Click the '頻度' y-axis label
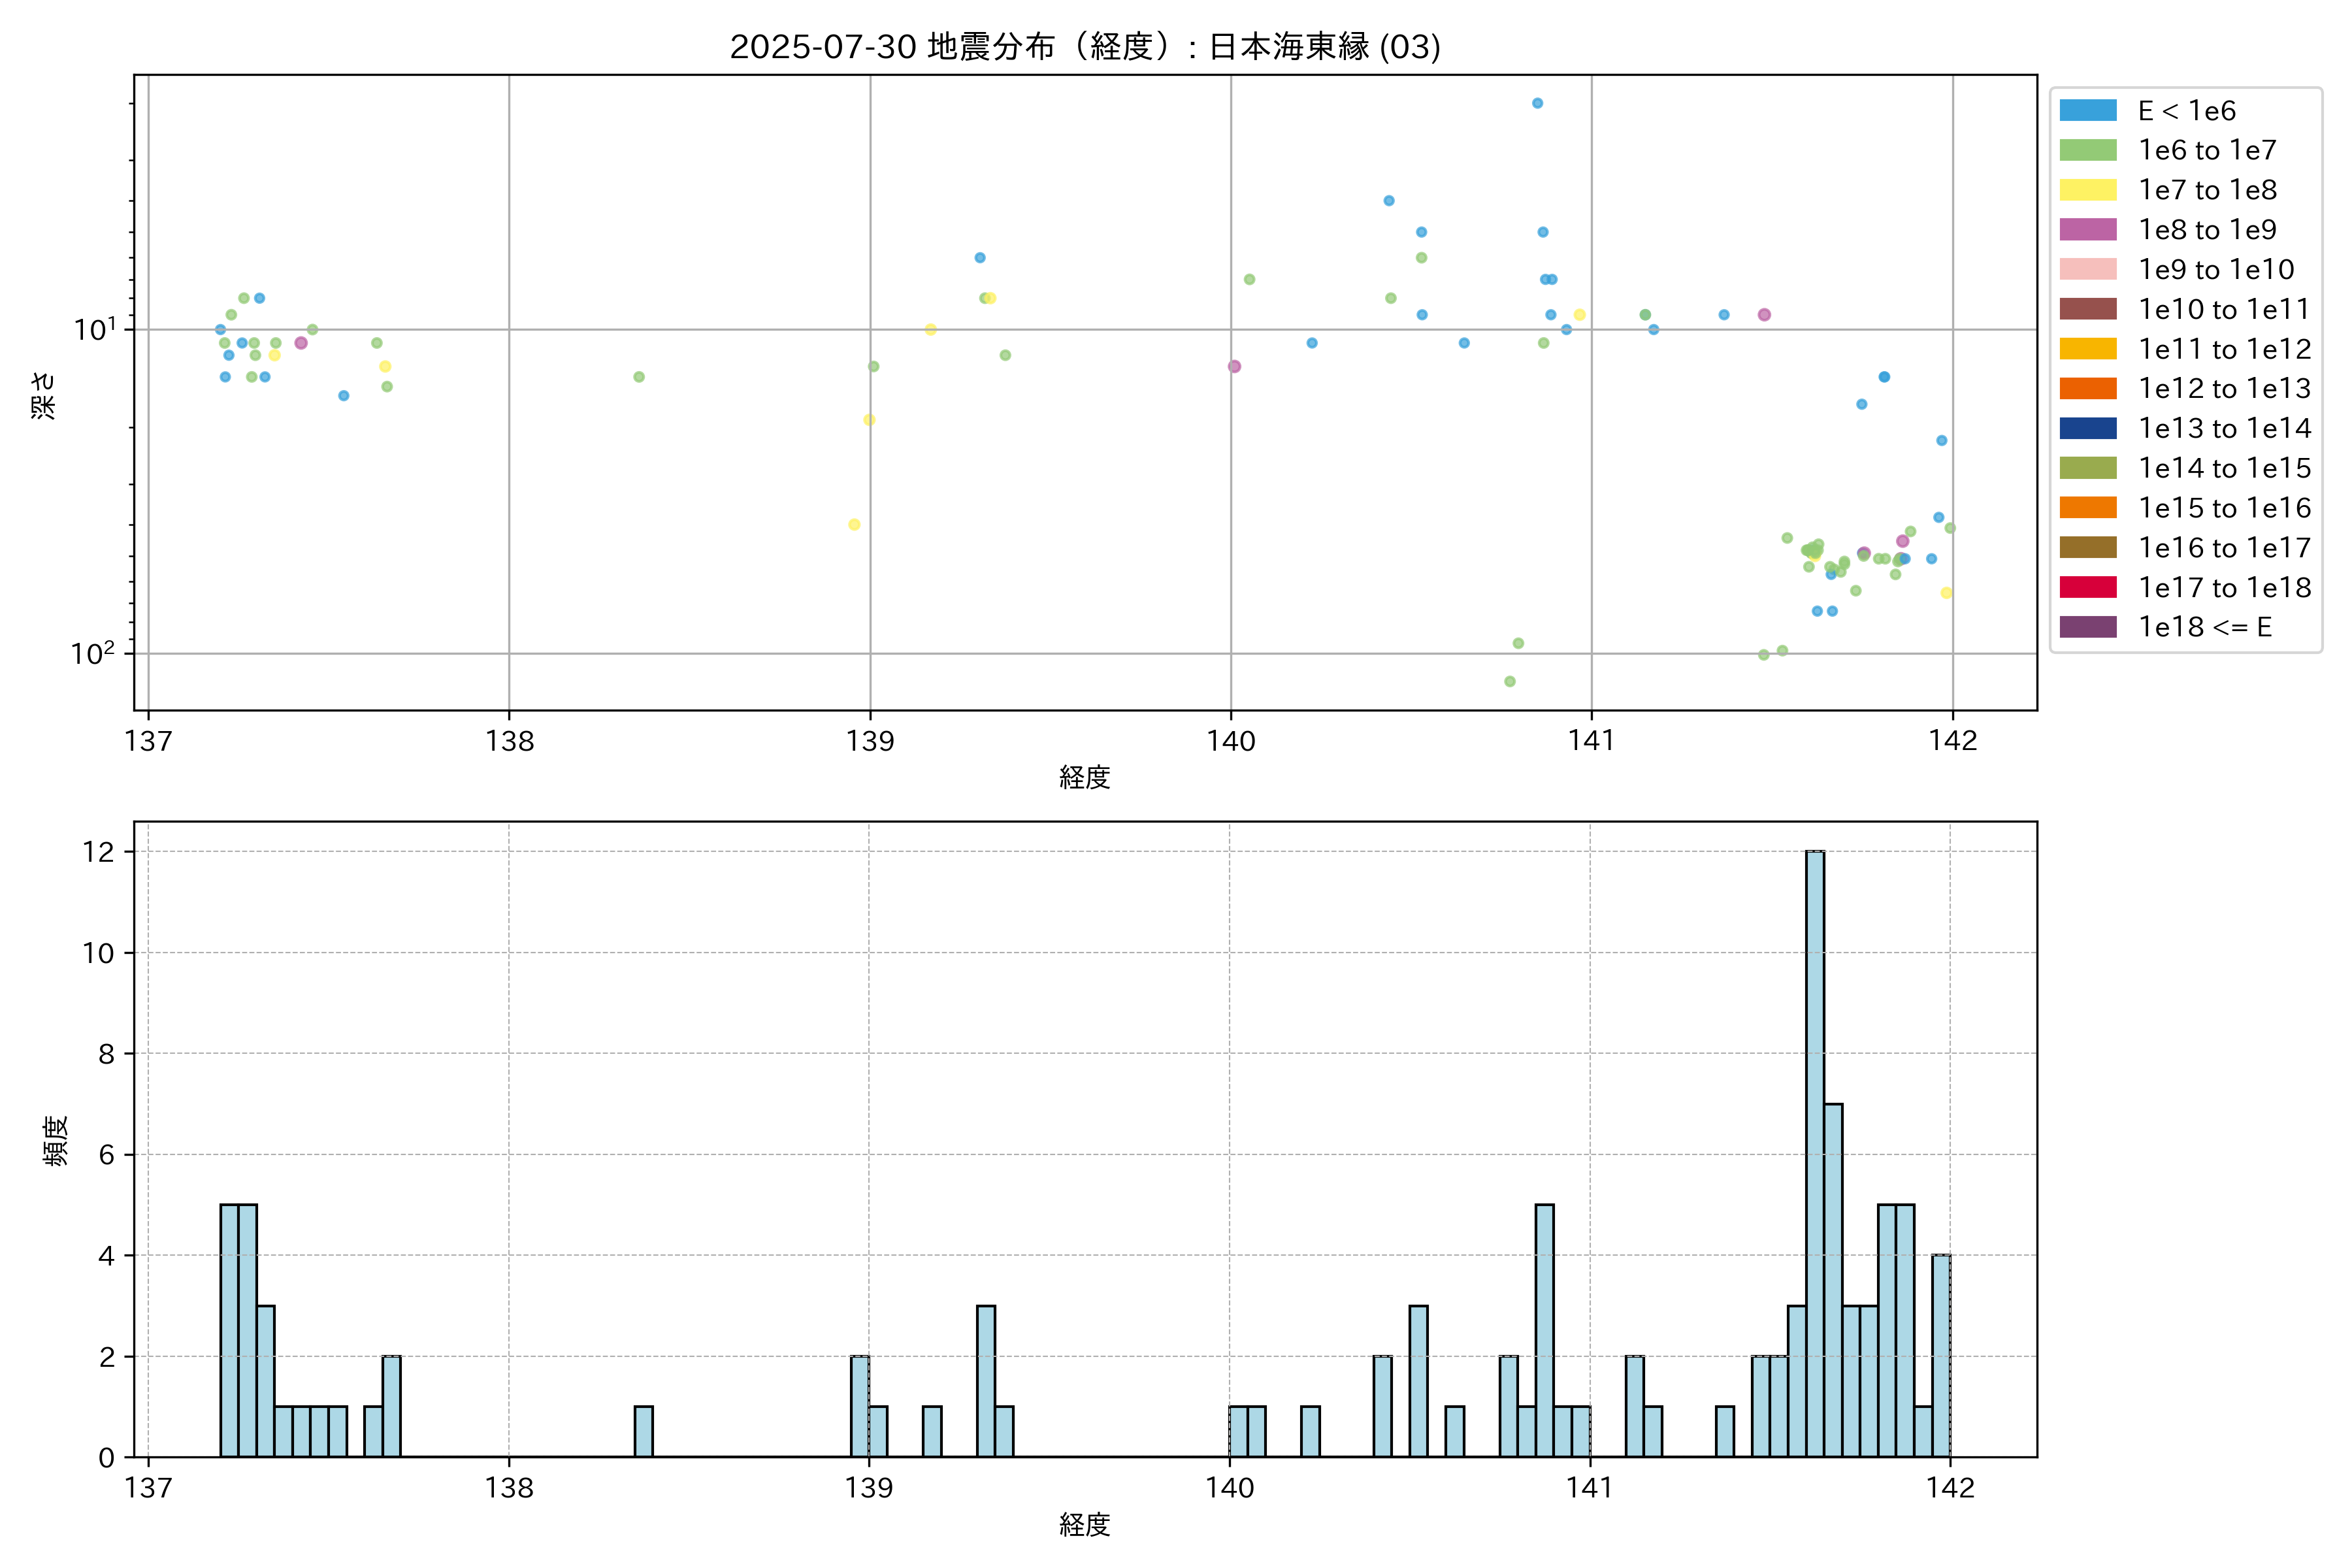The height and width of the screenshot is (1568, 2352). coord(56,1140)
